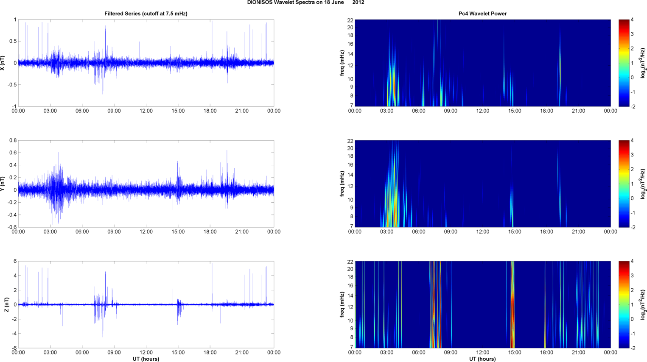Select the top colorbar's log2(nT²/Hz) label

click(x=643, y=63)
